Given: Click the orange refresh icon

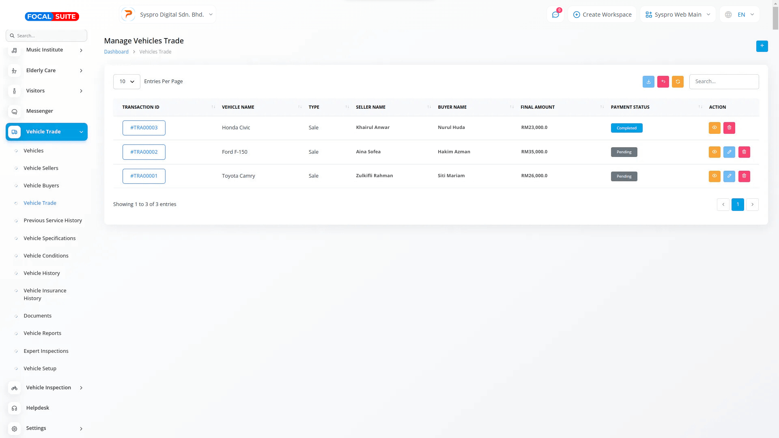Looking at the screenshot, I should [678, 82].
